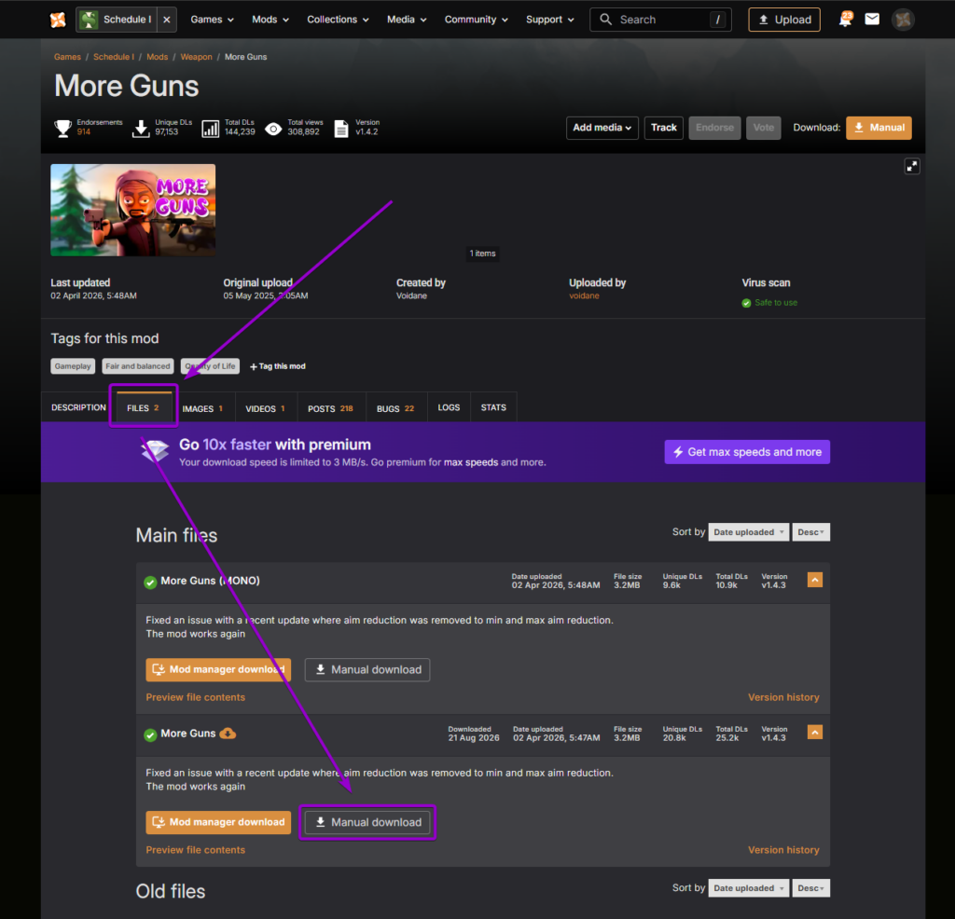Click the Nexus Mods logo icon
Viewport: 955px width, 919px height.
(x=58, y=20)
